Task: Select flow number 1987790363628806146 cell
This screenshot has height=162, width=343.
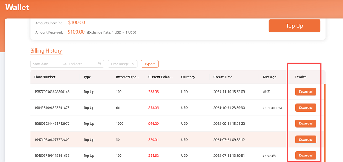Action: click(x=52, y=92)
